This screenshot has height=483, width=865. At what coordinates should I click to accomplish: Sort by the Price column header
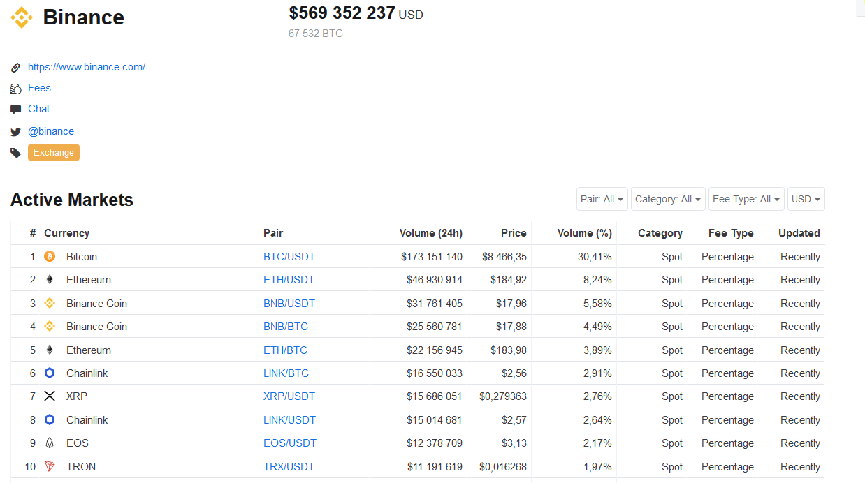(x=514, y=233)
